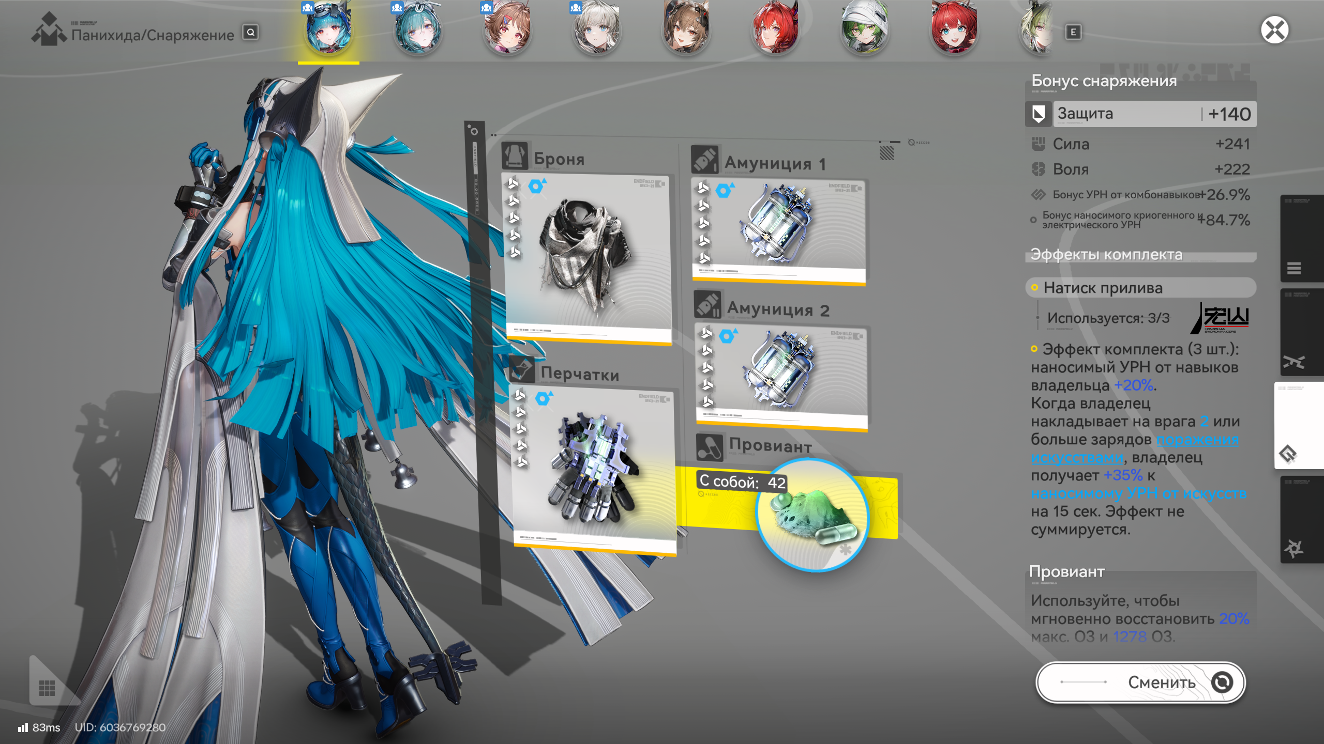Select the brown-haired character portrait with hairclip

coord(507,30)
